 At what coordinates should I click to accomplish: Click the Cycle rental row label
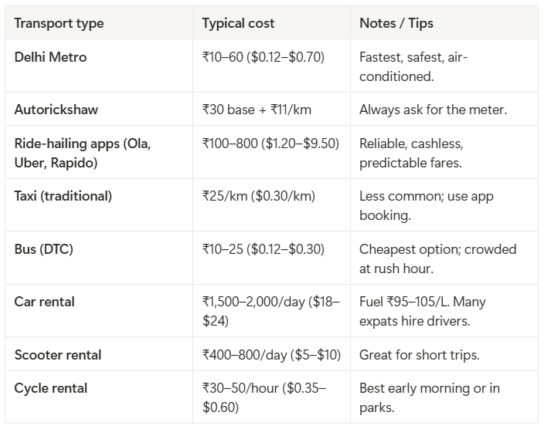tap(51, 388)
